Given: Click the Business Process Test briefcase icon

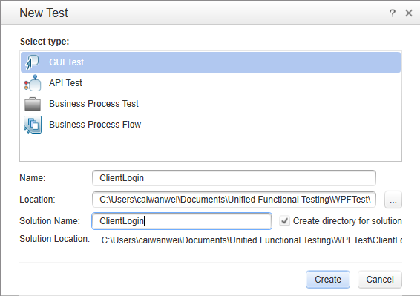Looking at the screenshot, I should pos(33,104).
